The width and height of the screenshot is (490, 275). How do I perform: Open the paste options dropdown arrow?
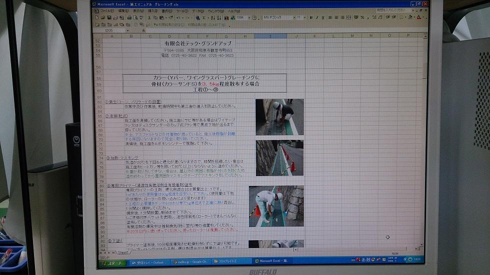tap(166, 17)
